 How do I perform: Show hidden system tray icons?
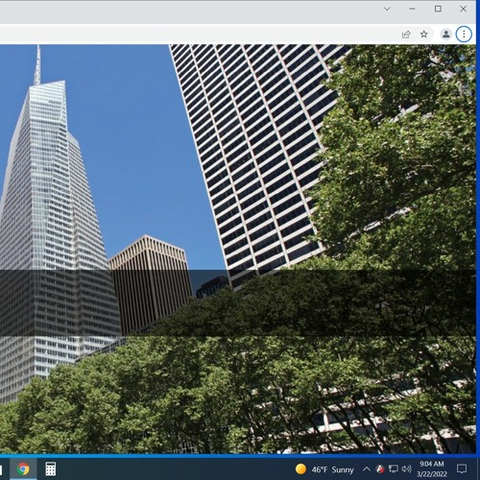[x=367, y=469]
